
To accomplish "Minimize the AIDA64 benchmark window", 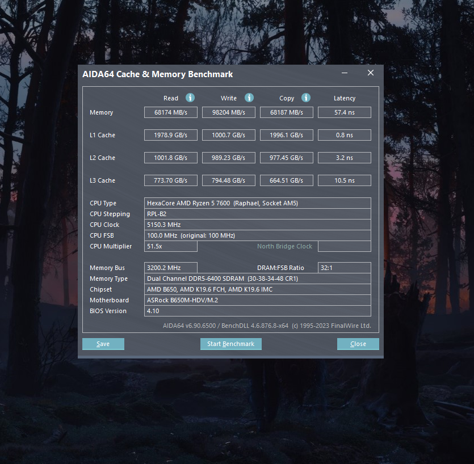I will click(x=345, y=73).
